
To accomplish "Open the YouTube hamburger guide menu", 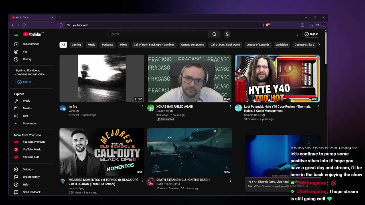I will click(16, 34).
